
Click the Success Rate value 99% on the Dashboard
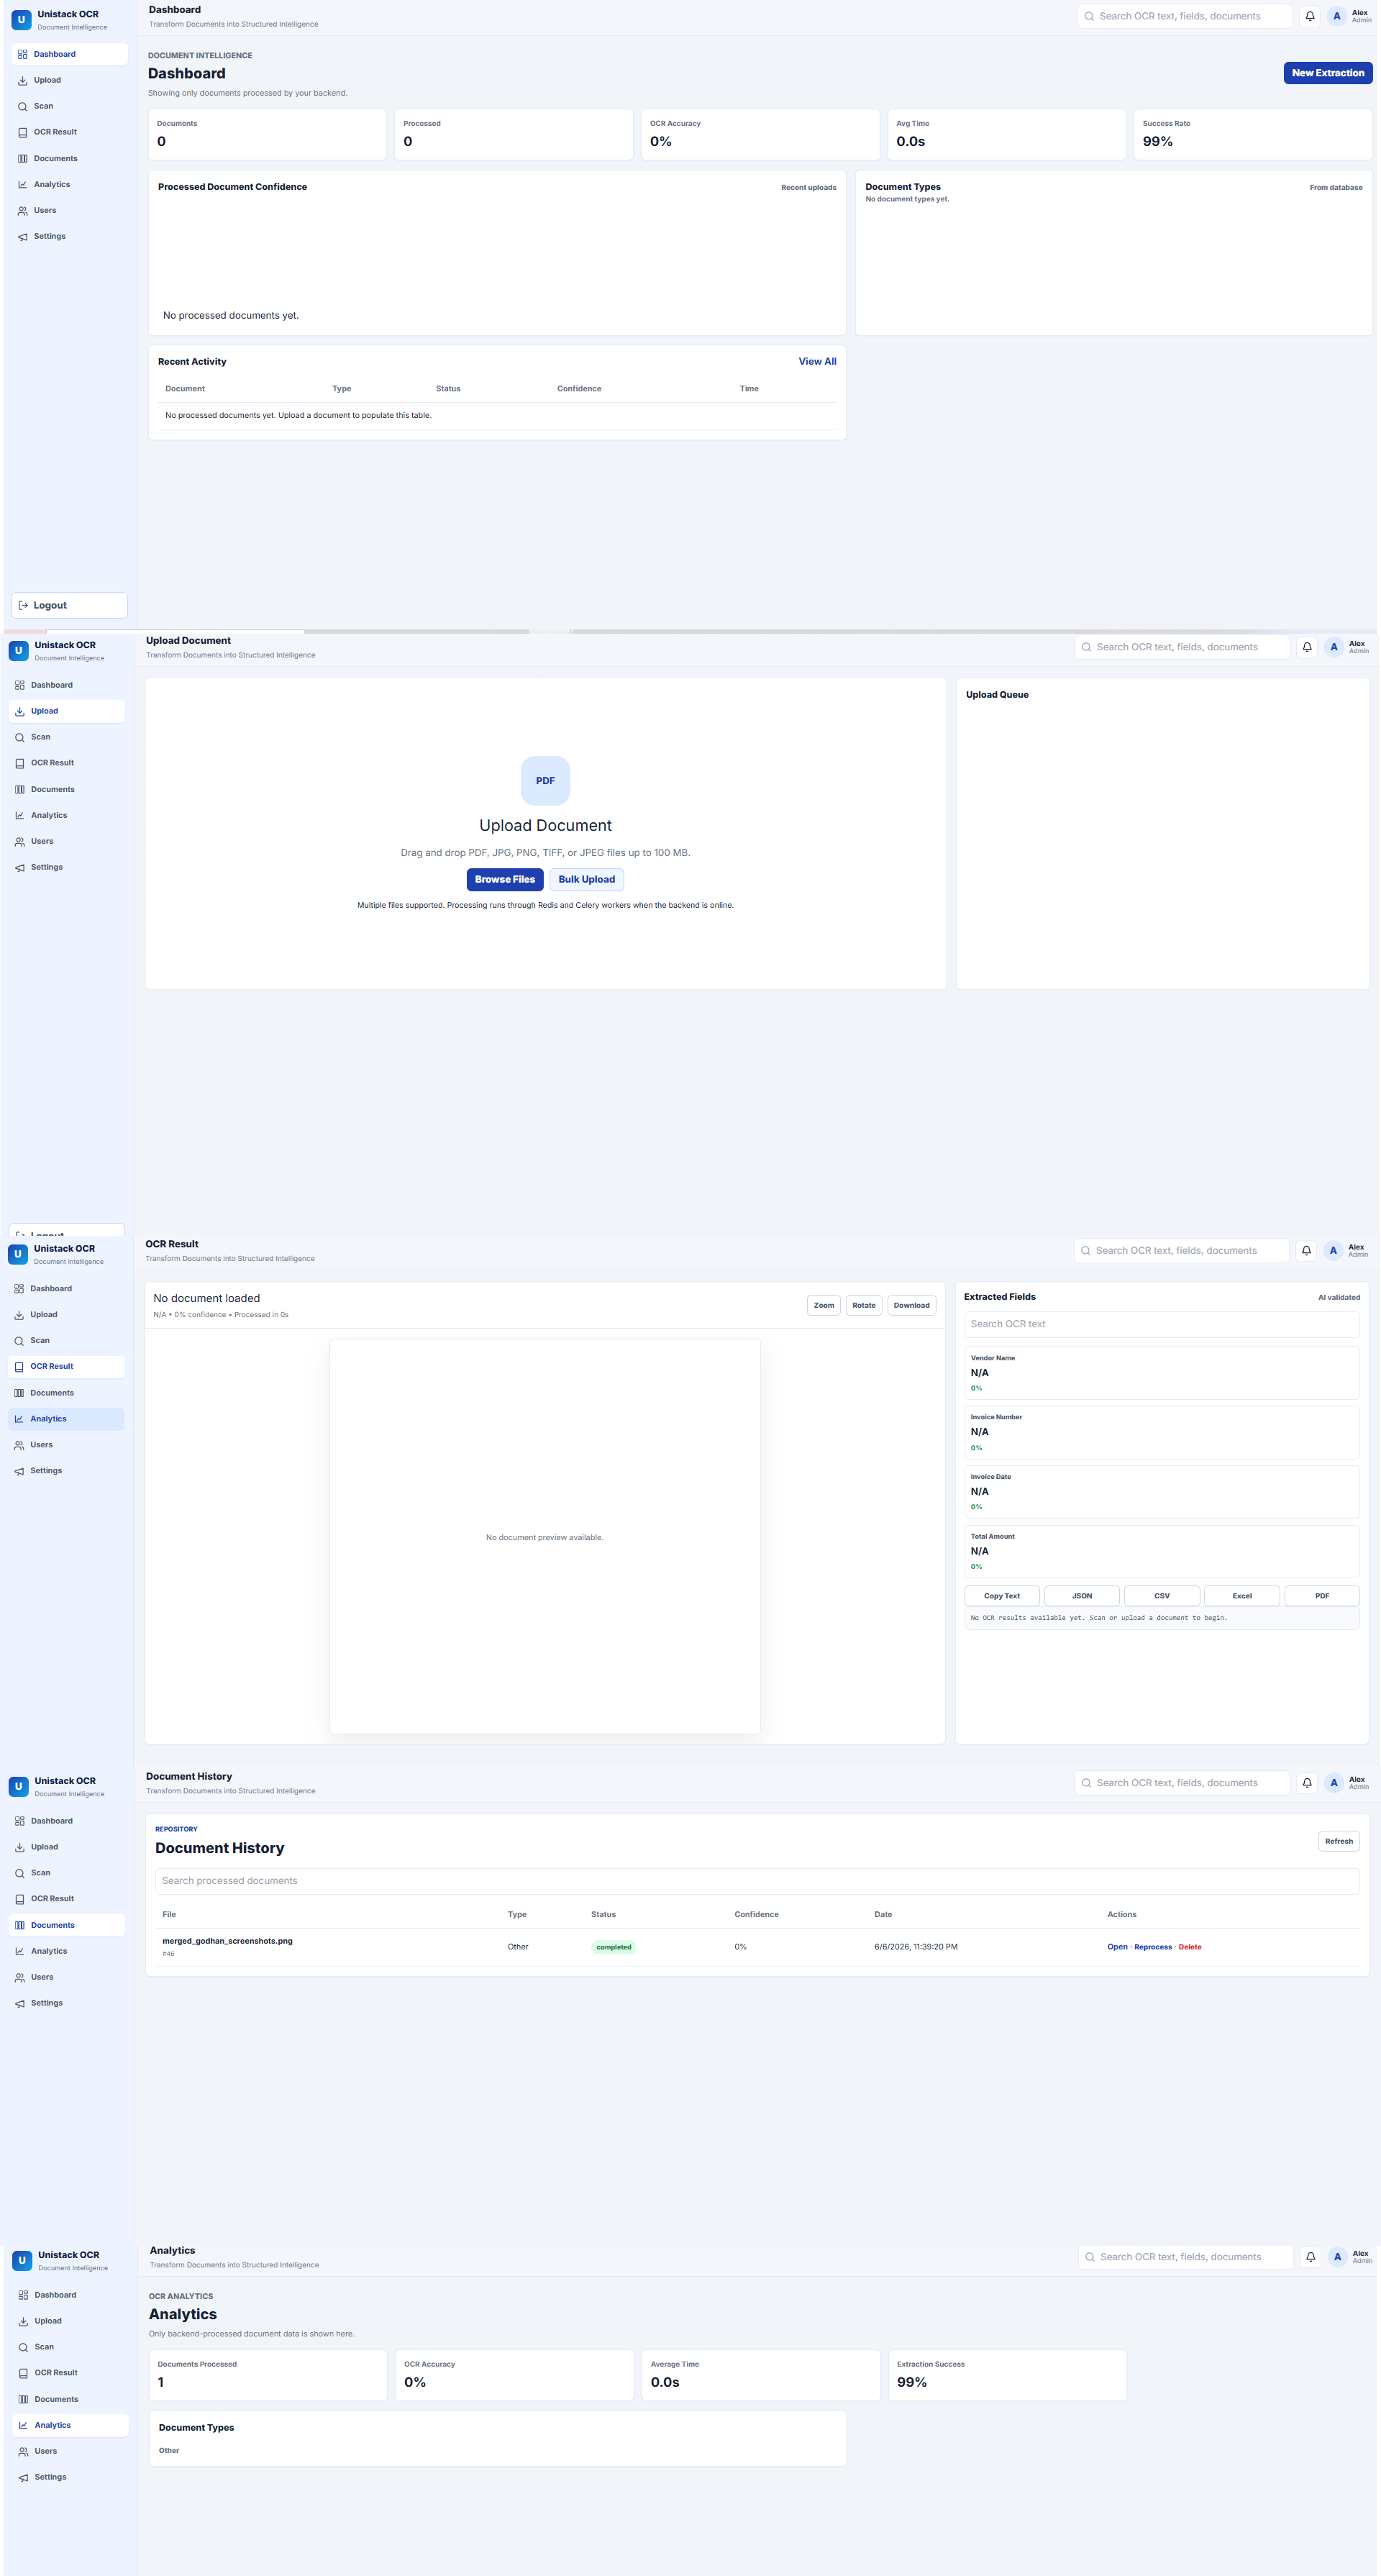coord(1158,141)
